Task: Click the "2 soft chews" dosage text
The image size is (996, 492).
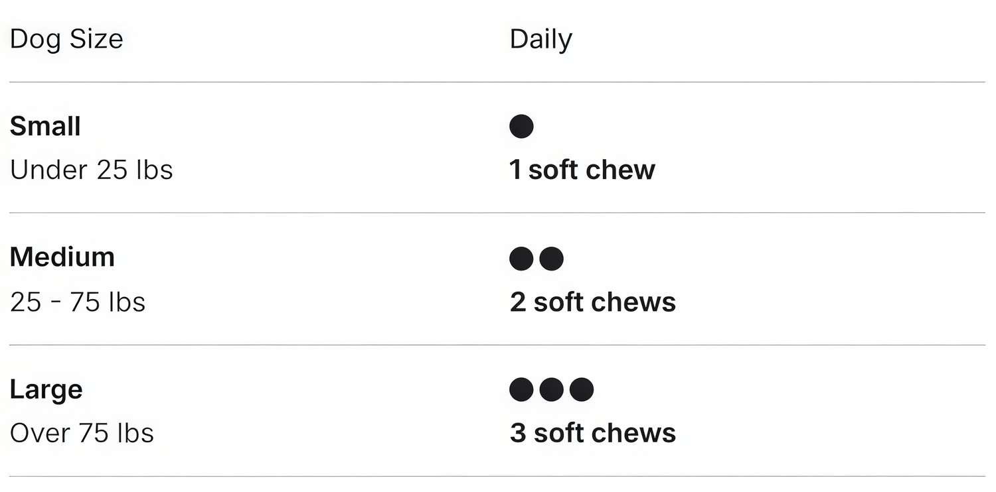Action: pyautogui.click(x=593, y=302)
